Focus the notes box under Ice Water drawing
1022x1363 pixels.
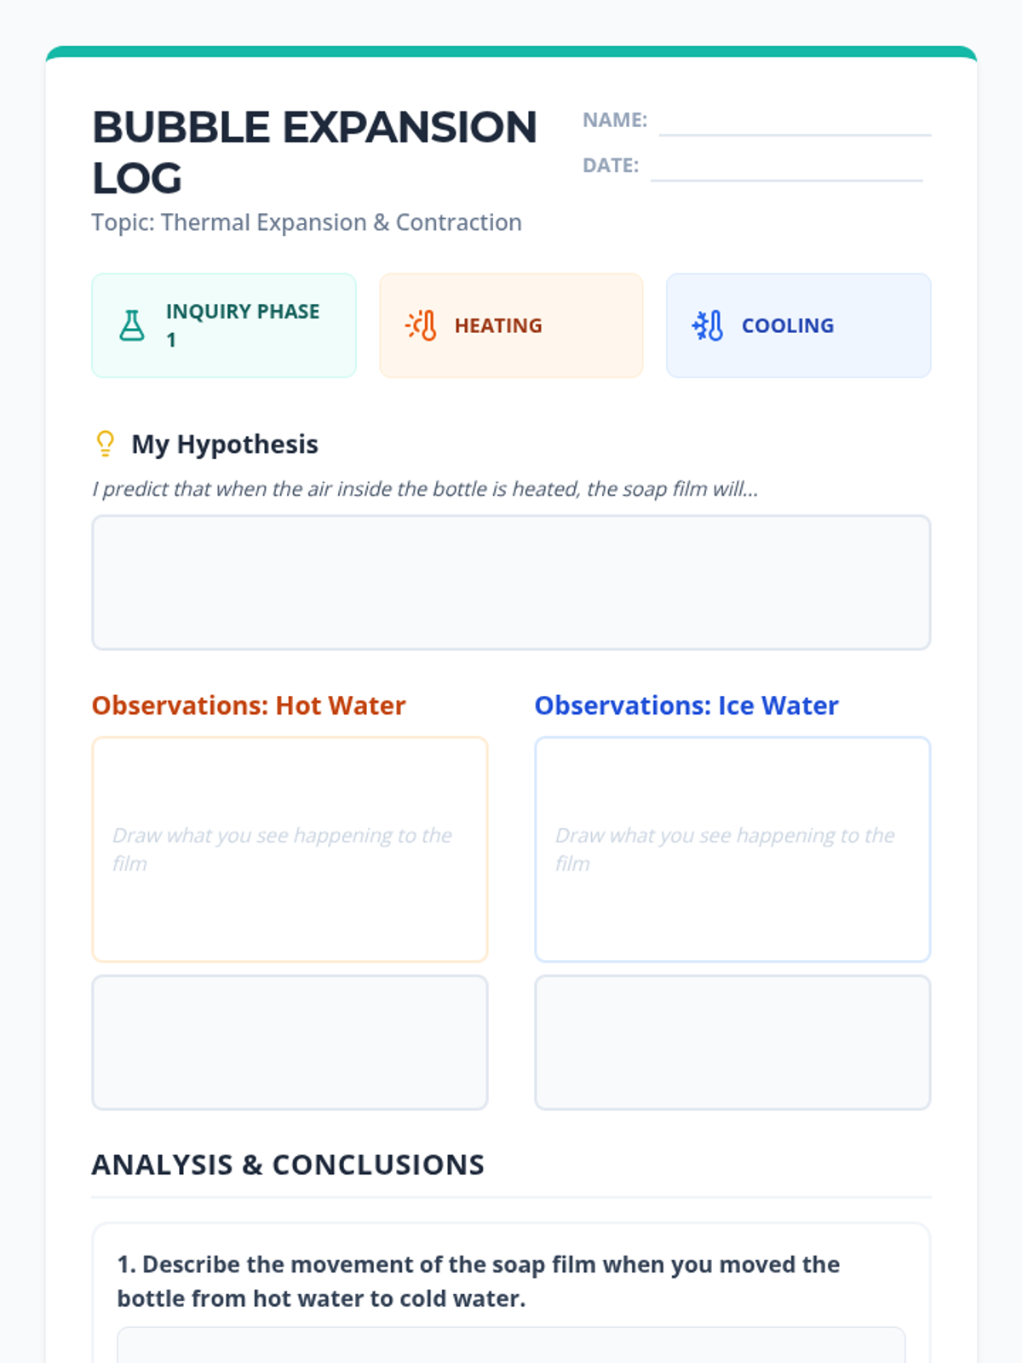(732, 1043)
